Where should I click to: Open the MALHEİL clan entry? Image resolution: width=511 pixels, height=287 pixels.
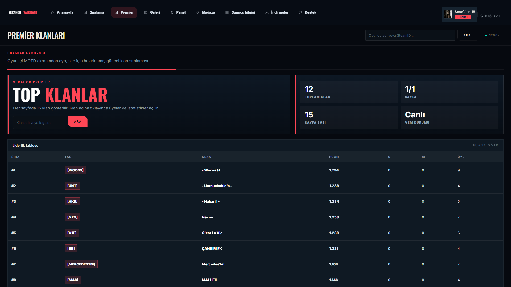coord(210,280)
